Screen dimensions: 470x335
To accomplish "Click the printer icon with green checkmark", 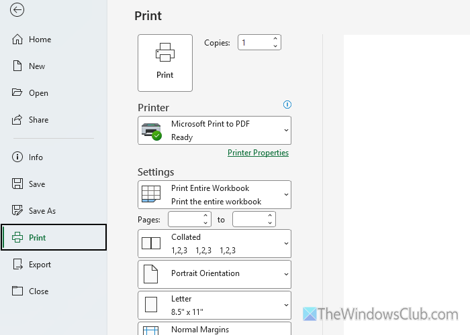I will coord(152,131).
